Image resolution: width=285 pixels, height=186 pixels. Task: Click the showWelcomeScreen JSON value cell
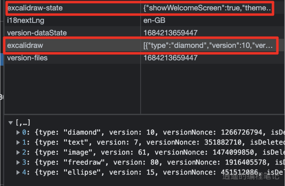coord(207,8)
